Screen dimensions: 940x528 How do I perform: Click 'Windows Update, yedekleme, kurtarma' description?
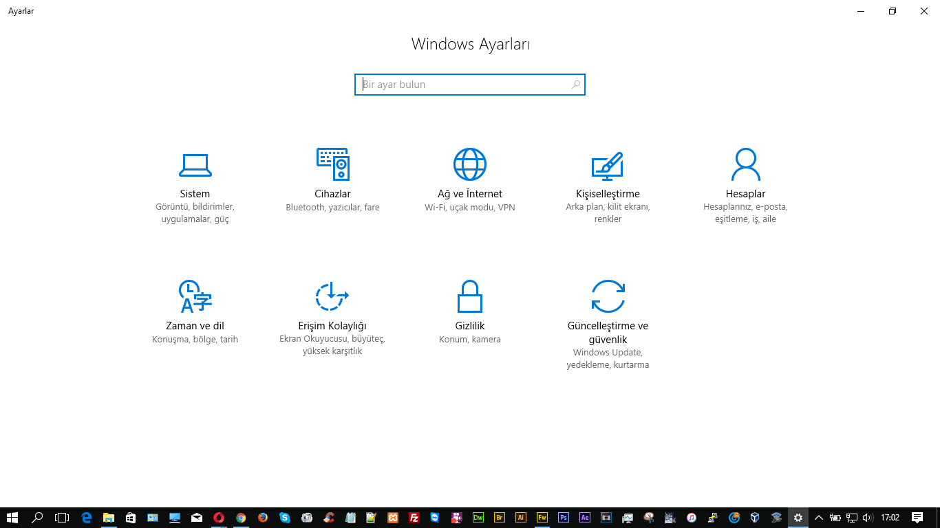coord(608,359)
